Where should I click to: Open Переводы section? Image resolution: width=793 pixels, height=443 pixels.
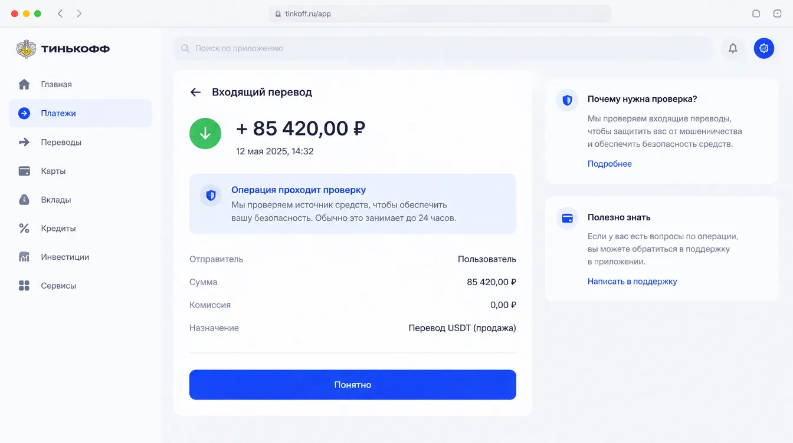point(80,142)
